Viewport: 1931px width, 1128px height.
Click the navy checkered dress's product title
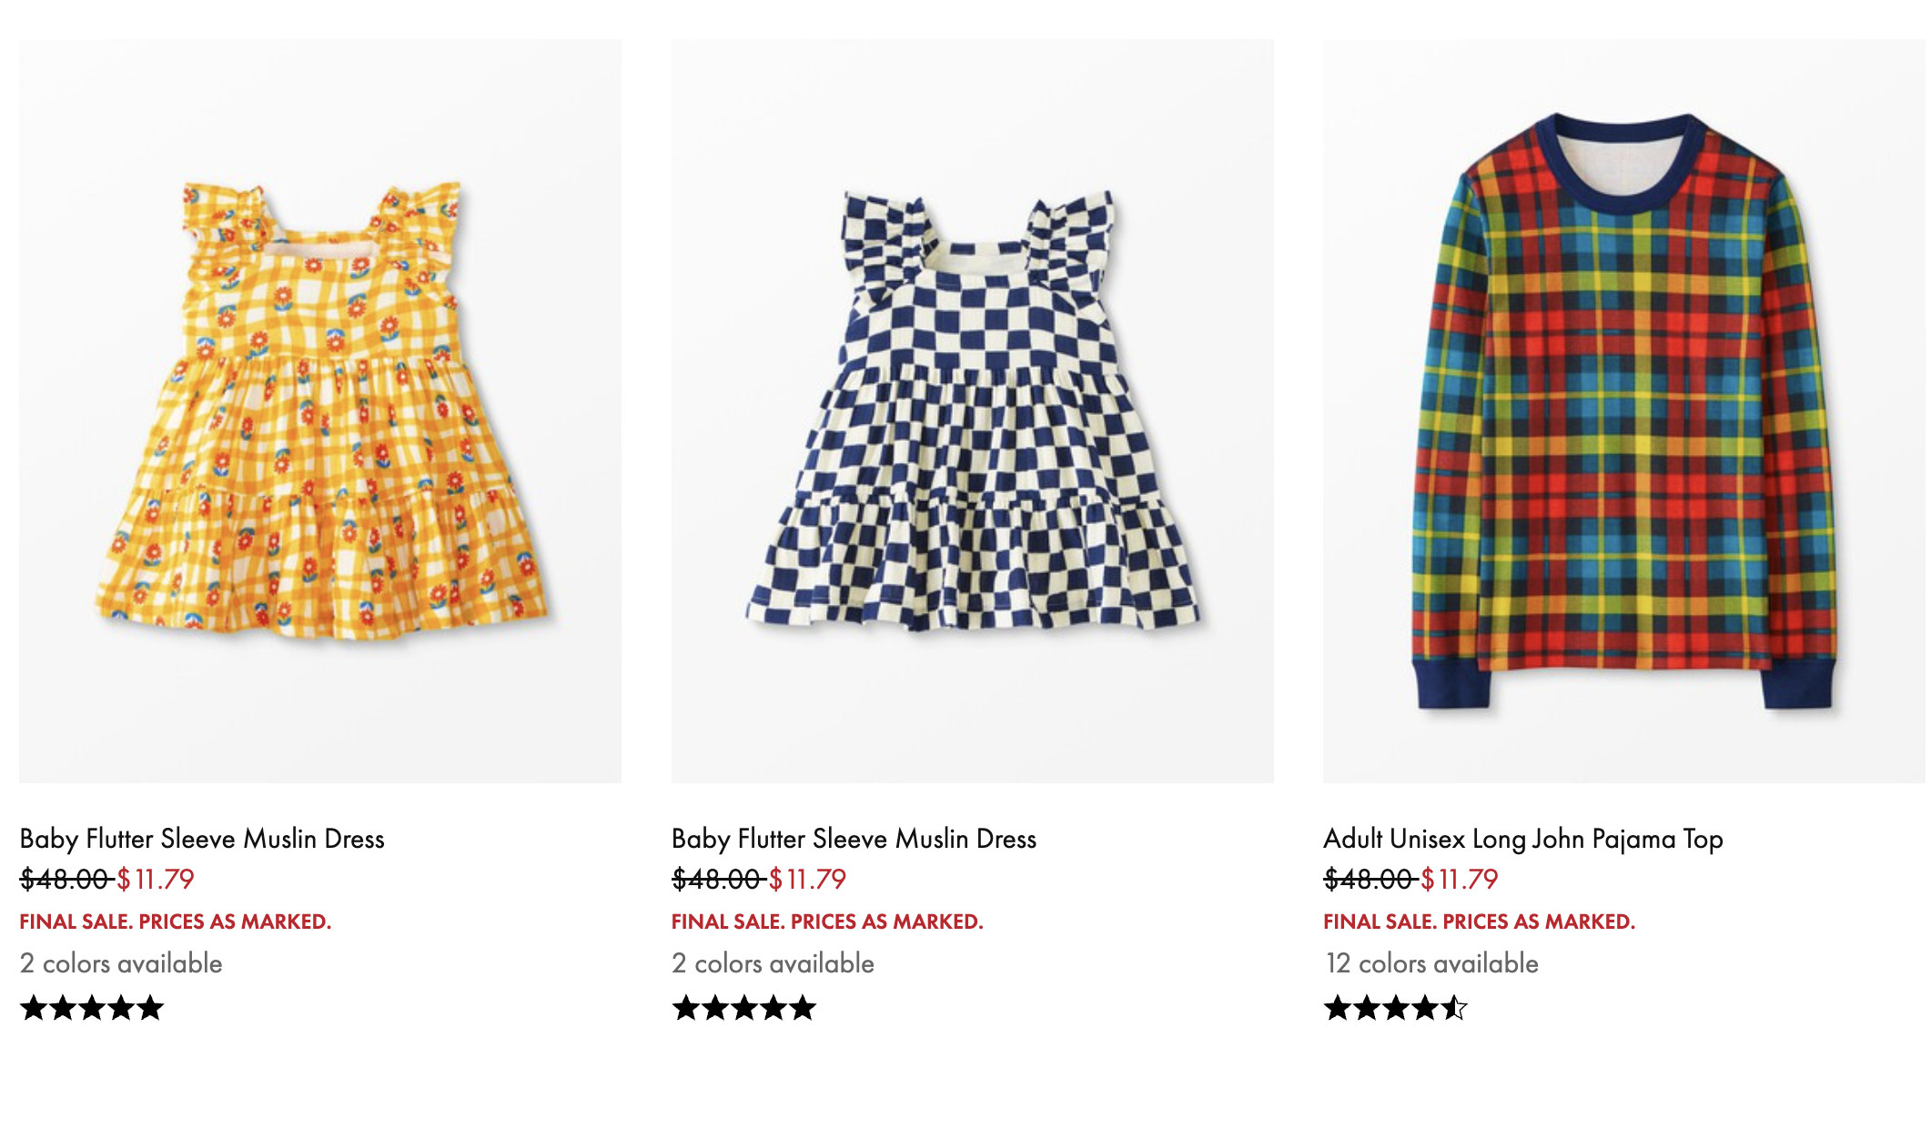point(854,839)
